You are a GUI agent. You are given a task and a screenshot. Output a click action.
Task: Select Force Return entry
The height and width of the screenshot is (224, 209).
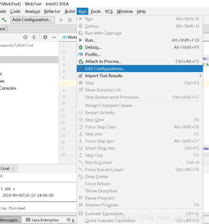[140, 184]
